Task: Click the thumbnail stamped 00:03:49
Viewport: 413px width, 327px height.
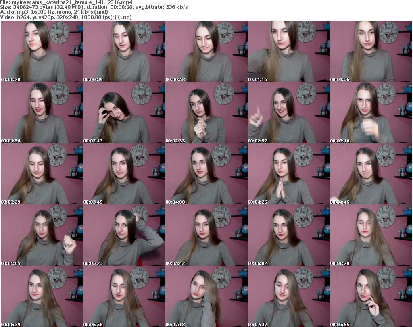Action: coord(124,174)
